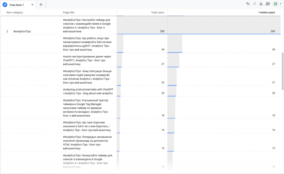
Task: Select the #analyticsTips item category cell
Action: 22,31
